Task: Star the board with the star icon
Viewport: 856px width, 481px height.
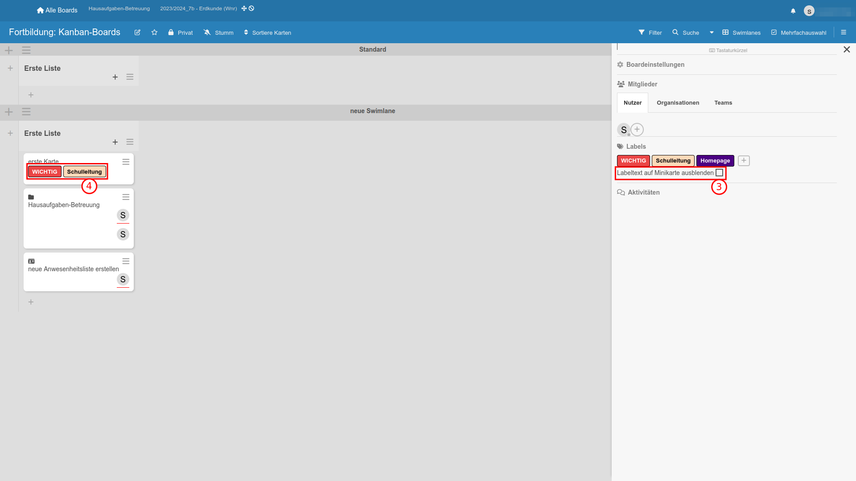Action: 154,33
